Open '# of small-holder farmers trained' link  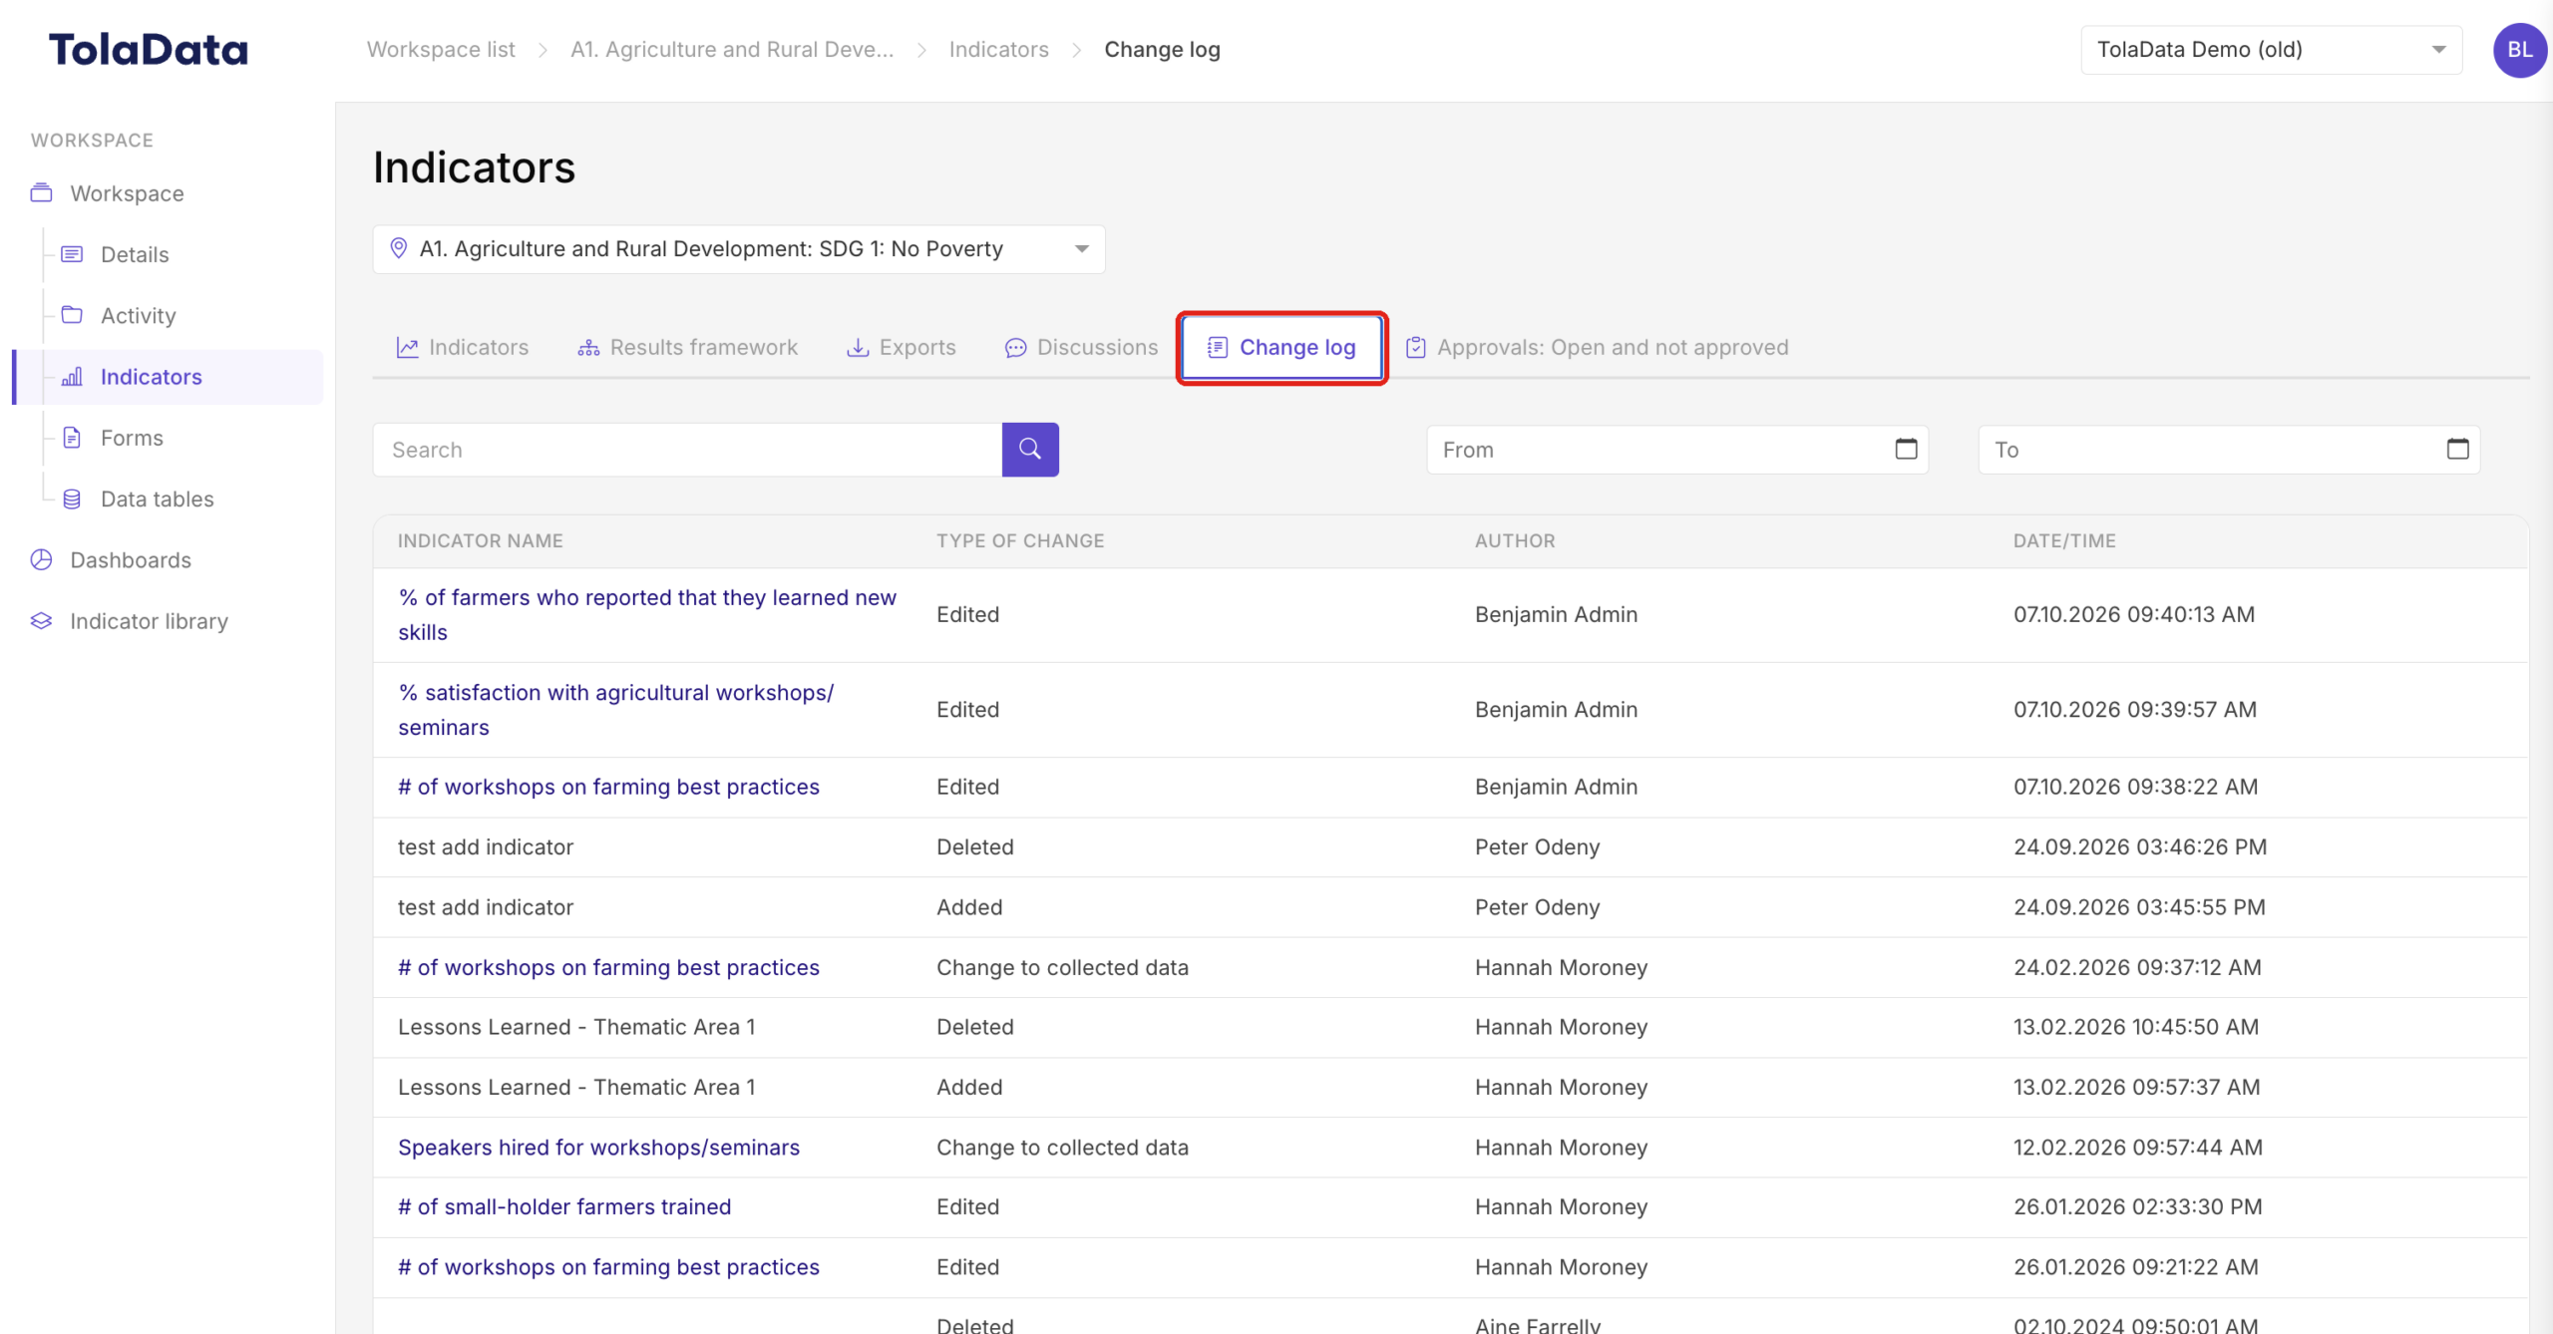[x=564, y=1206]
